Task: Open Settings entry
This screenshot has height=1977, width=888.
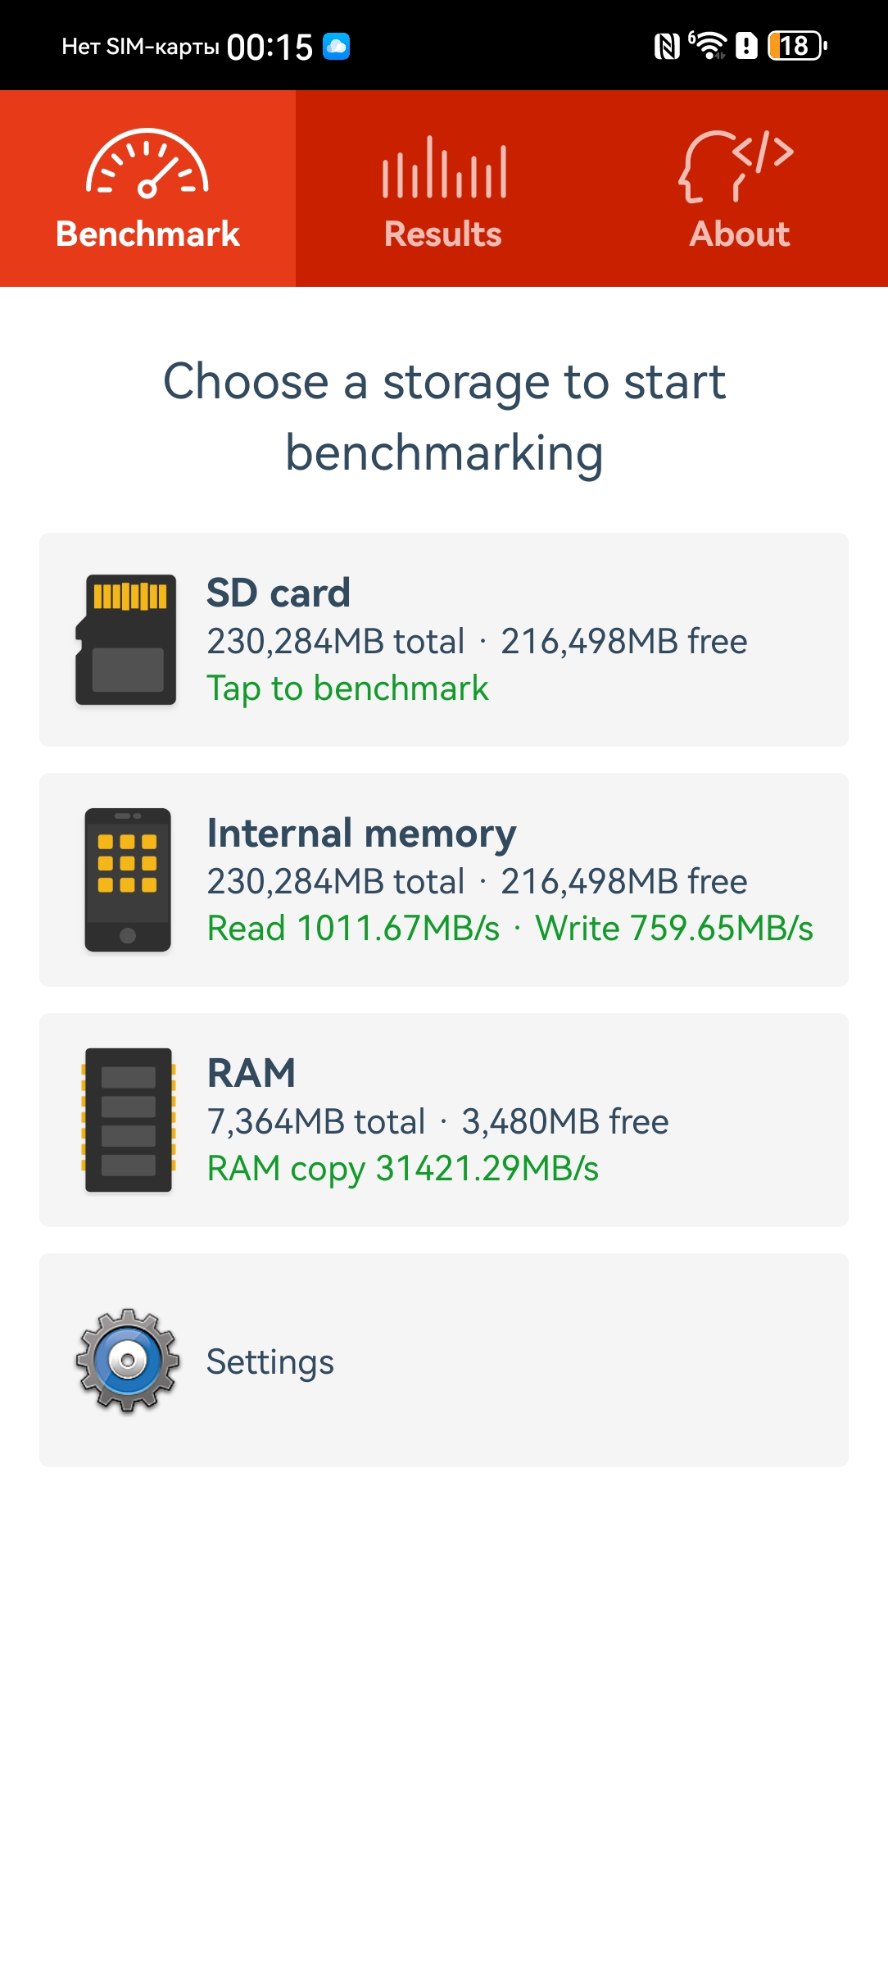Action: click(444, 1360)
